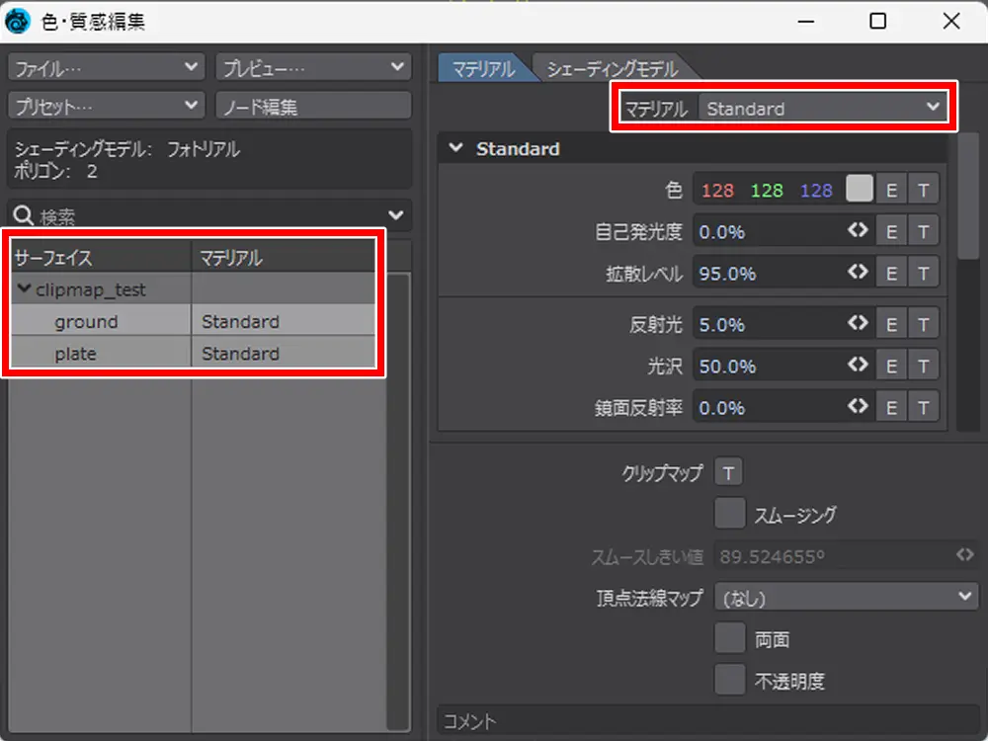Click the T texture button for 色
This screenshot has width=988, height=741.
coord(924,190)
